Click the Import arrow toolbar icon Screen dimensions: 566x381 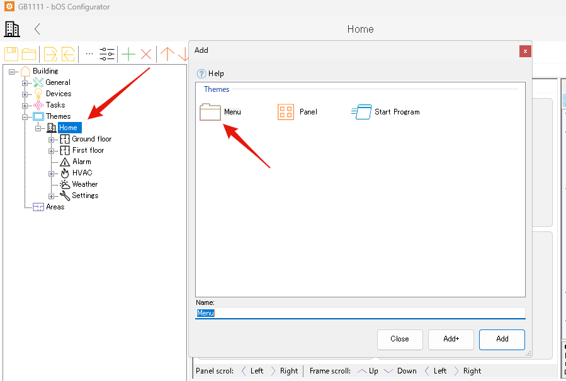click(x=68, y=54)
